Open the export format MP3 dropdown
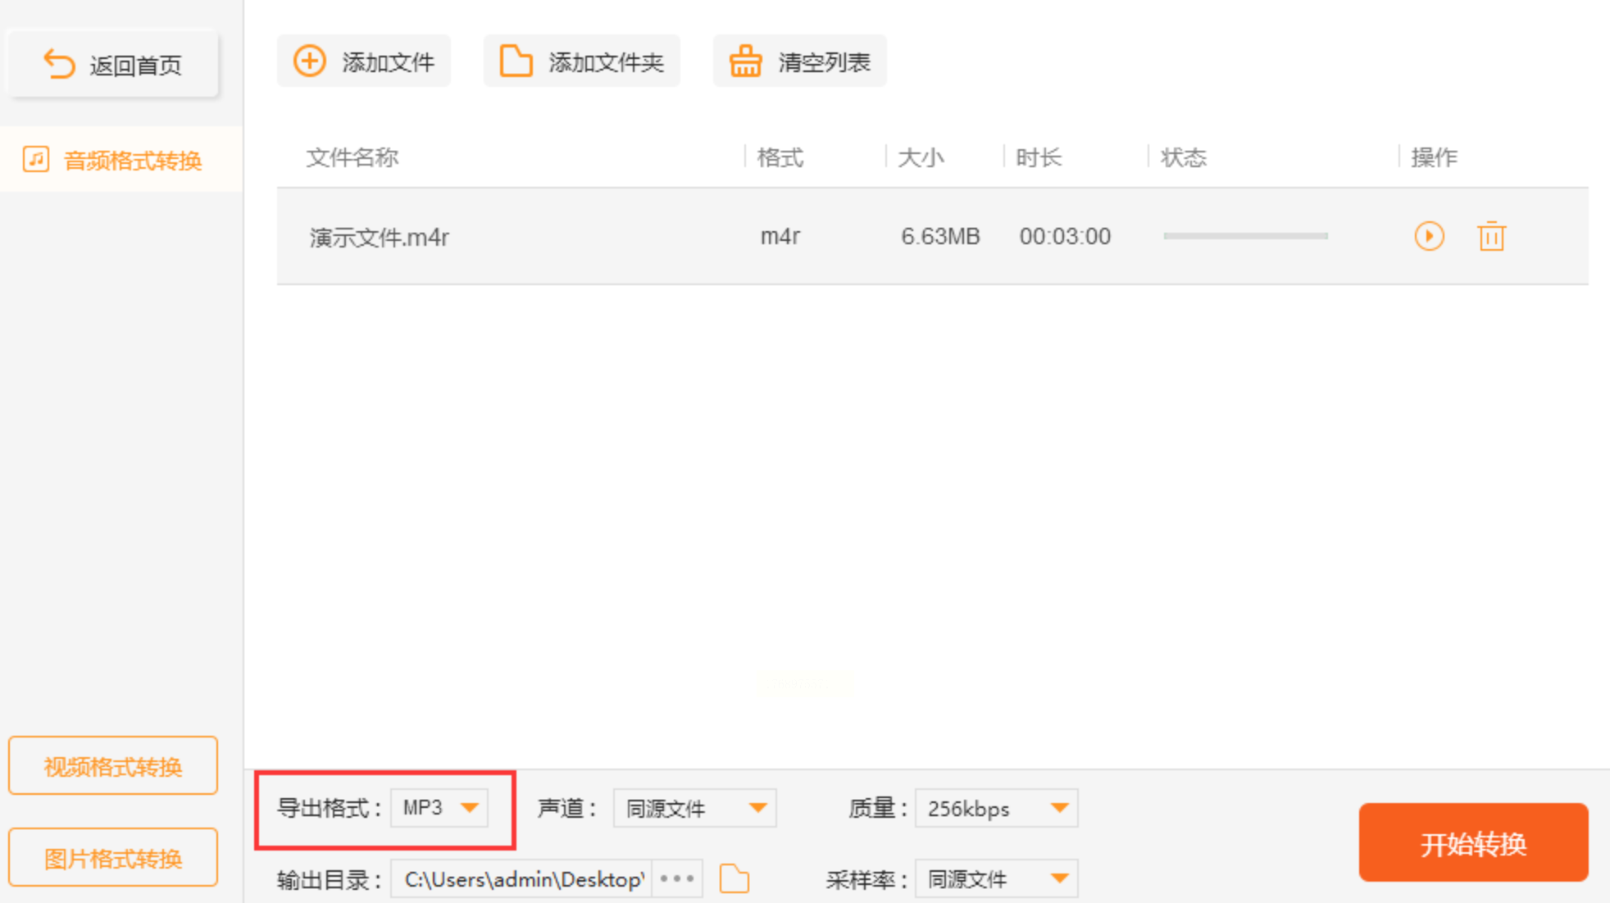1610x903 pixels. [x=440, y=808]
